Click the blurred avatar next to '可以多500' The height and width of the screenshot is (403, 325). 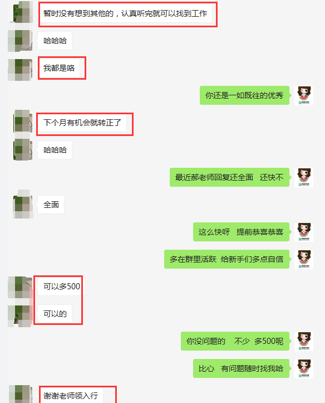[x=20, y=287]
